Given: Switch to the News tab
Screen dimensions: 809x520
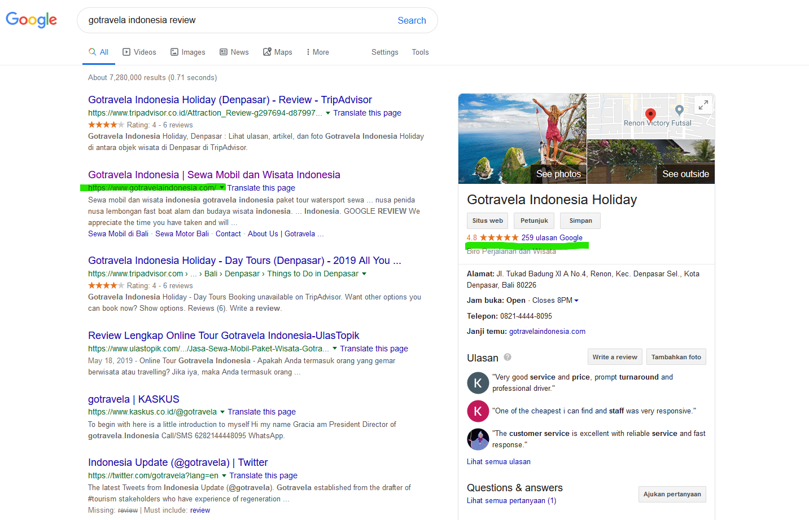Looking at the screenshot, I should 234,52.
